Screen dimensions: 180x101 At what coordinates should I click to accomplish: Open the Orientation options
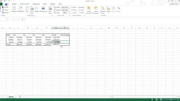pyautogui.click(x=21, y=10)
